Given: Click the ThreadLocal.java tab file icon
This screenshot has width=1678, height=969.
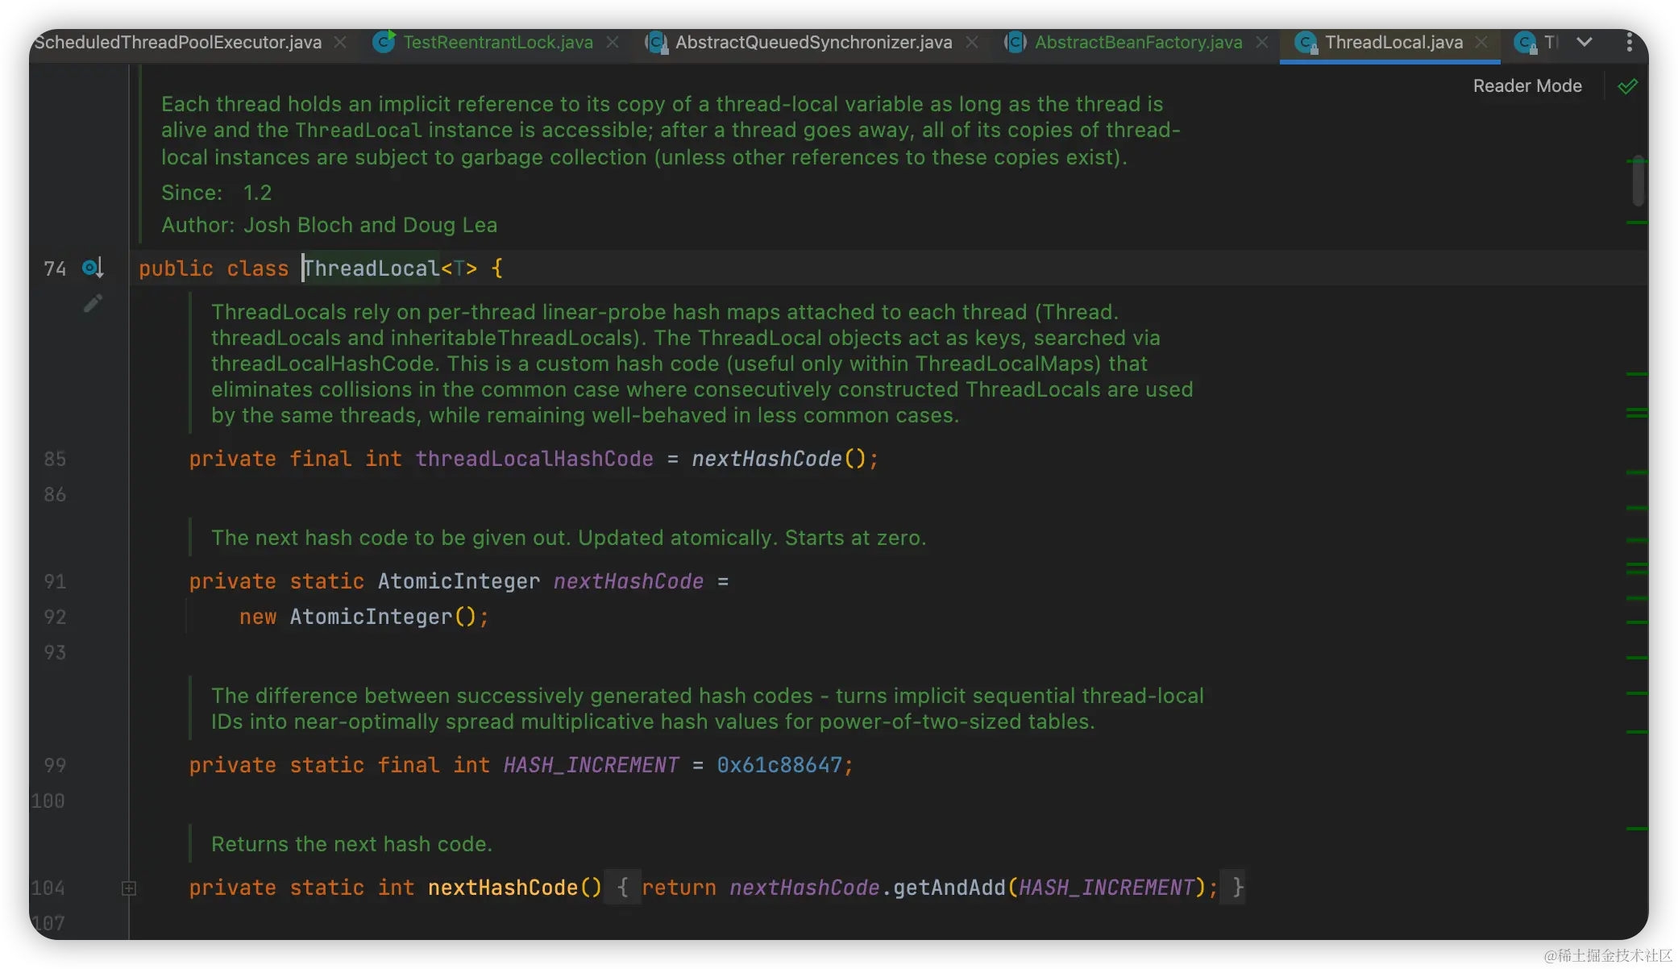Looking at the screenshot, I should 1306,42.
